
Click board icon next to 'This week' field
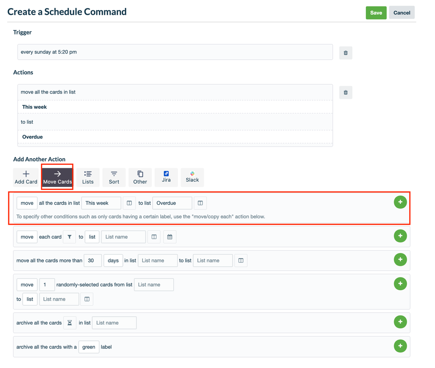coord(129,203)
